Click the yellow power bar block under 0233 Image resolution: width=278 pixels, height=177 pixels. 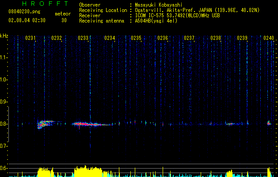pos(88,171)
